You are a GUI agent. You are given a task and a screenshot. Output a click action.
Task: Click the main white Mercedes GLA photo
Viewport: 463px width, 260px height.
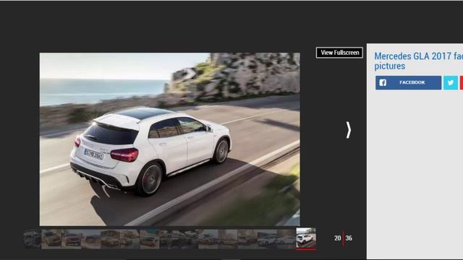[x=170, y=139]
